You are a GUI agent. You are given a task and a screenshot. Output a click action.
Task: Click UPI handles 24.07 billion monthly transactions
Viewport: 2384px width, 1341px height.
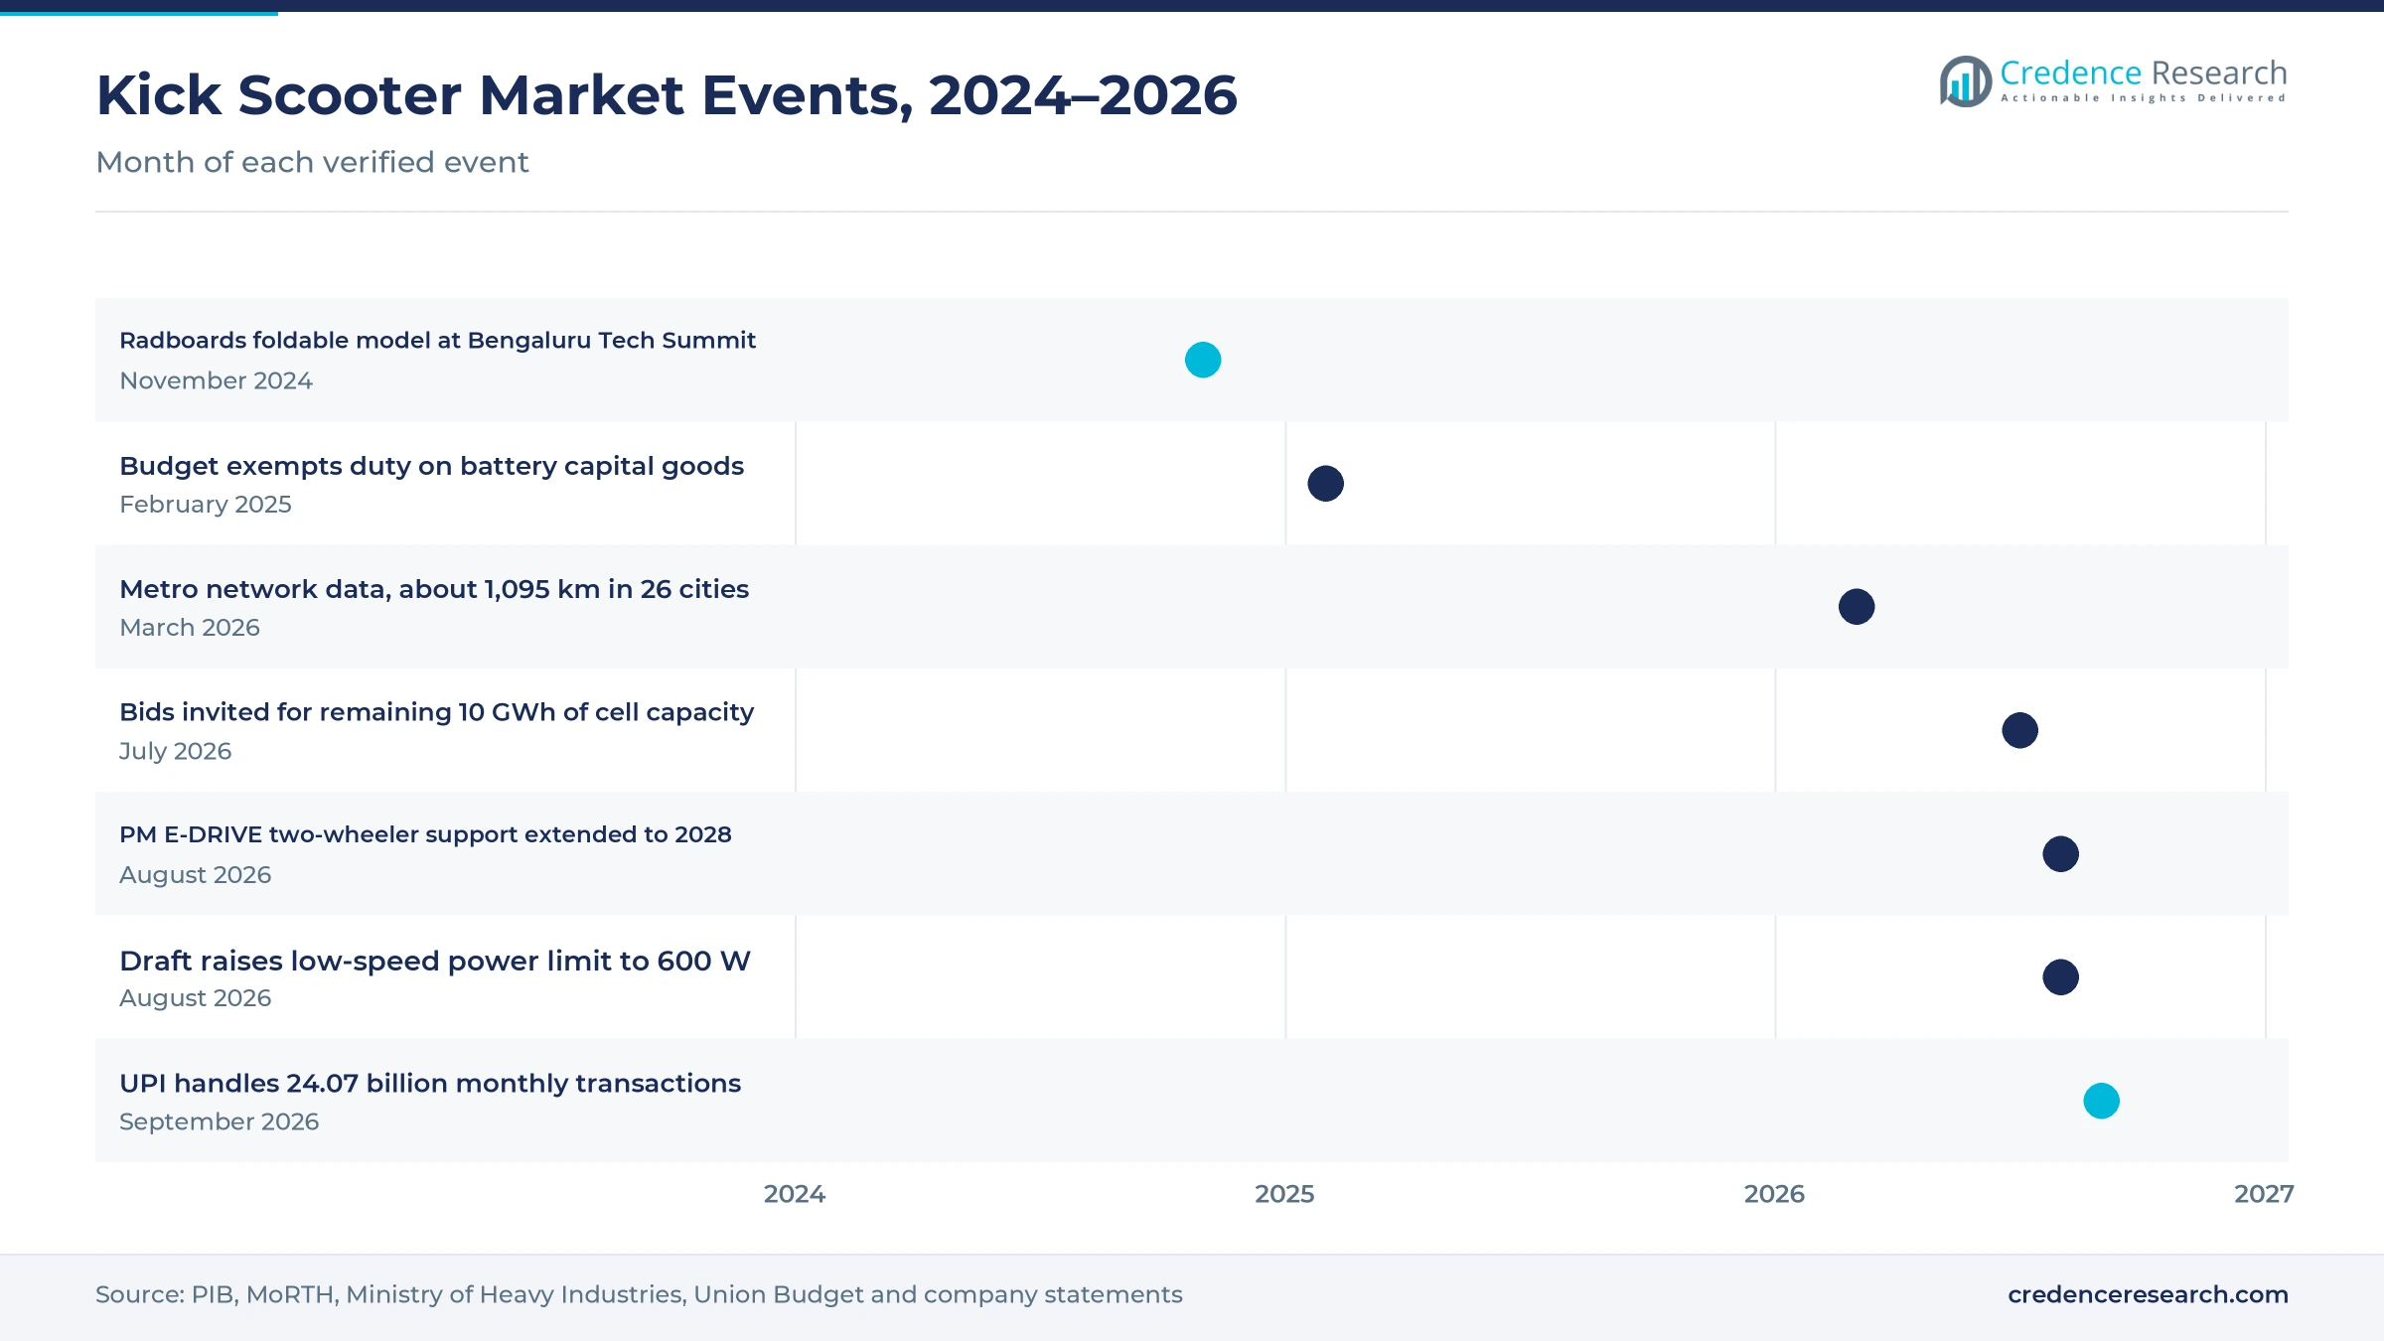430,1084
